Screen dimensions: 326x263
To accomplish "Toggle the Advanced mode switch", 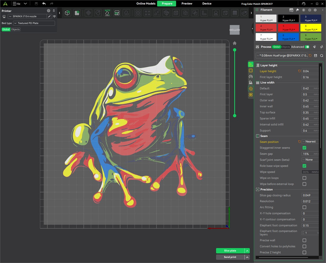I will pyautogui.click(x=307, y=47).
